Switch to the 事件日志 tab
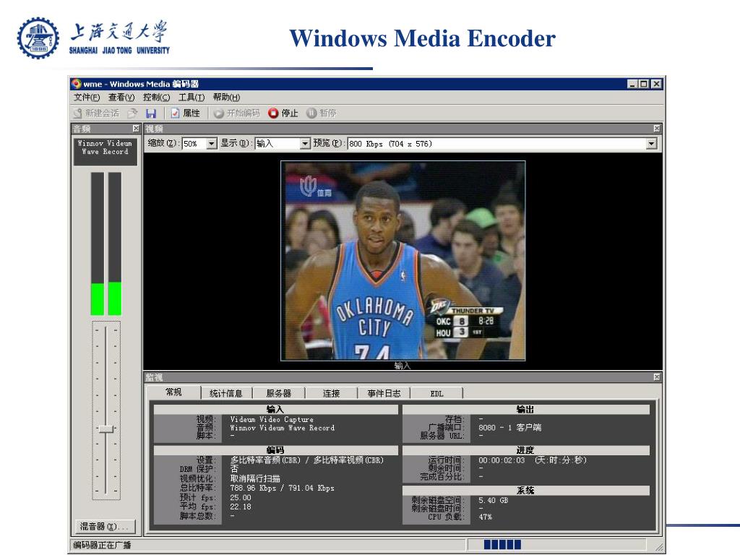 tap(384, 393)
